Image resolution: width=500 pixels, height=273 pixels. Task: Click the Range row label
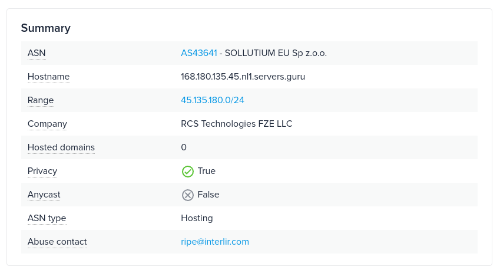coord(41,100)
